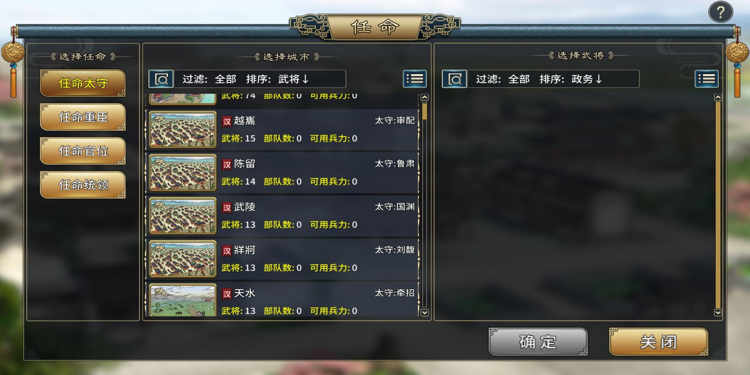Viewport: 750px width, 375px height.
Task: Click the 汉 faction badge beside 天水
Action: coord(227,294)
